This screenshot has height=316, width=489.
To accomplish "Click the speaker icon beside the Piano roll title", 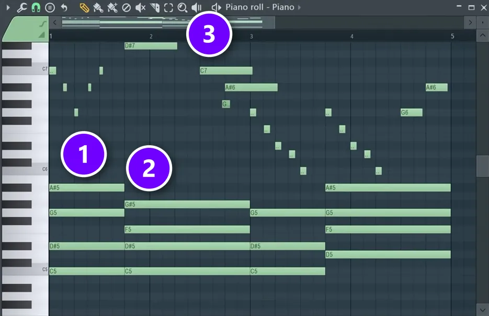I will click(x=216, y=7).
